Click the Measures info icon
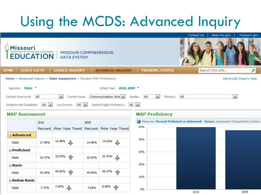The width and height of the screenshot is (261, 195). coord(139,122)
